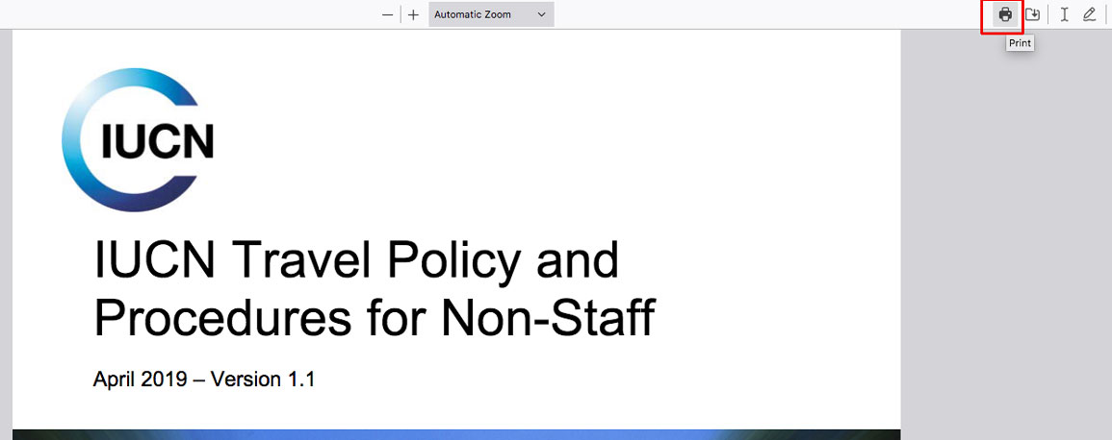This screenshot has height=440, width=1112.
Task: Click "Non-Staff" in the heading
Action: coord(548,316)
